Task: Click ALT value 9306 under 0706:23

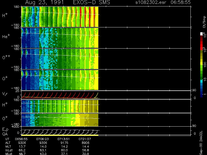Action: pos(43,143)
